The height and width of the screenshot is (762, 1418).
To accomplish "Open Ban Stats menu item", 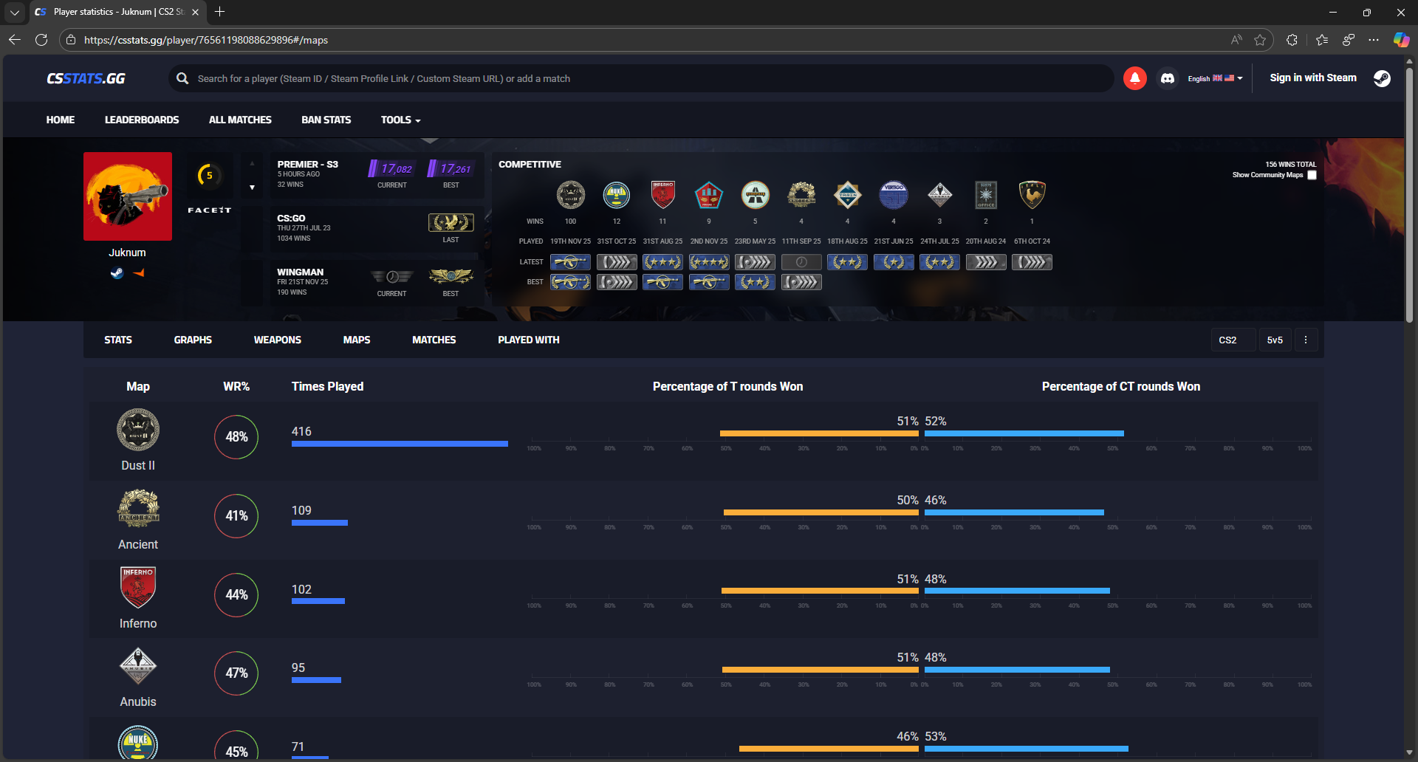I will point(326,120).
